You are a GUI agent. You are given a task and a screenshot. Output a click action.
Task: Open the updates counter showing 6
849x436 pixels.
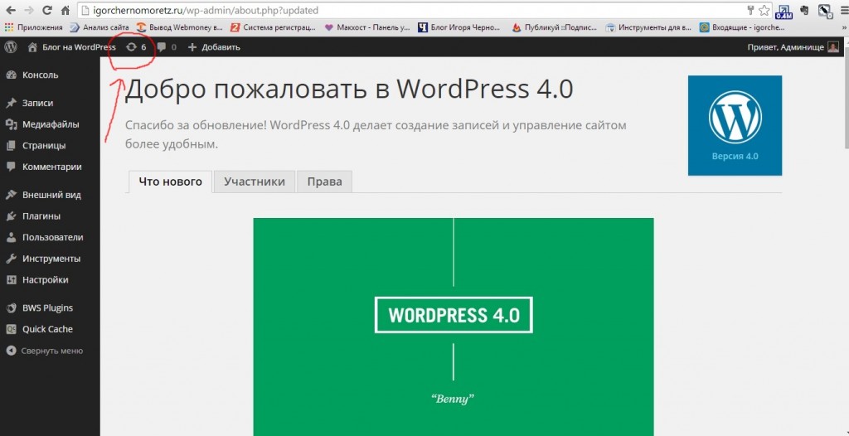136,47
